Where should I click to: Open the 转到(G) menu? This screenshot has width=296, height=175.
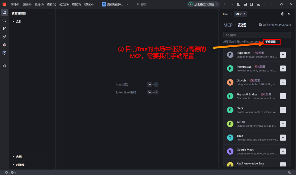pyautogui.click(x=64, y=4)
